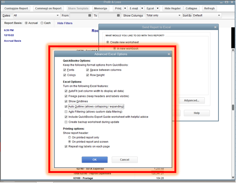Uncheck Auto Outline option

(66, 106)
